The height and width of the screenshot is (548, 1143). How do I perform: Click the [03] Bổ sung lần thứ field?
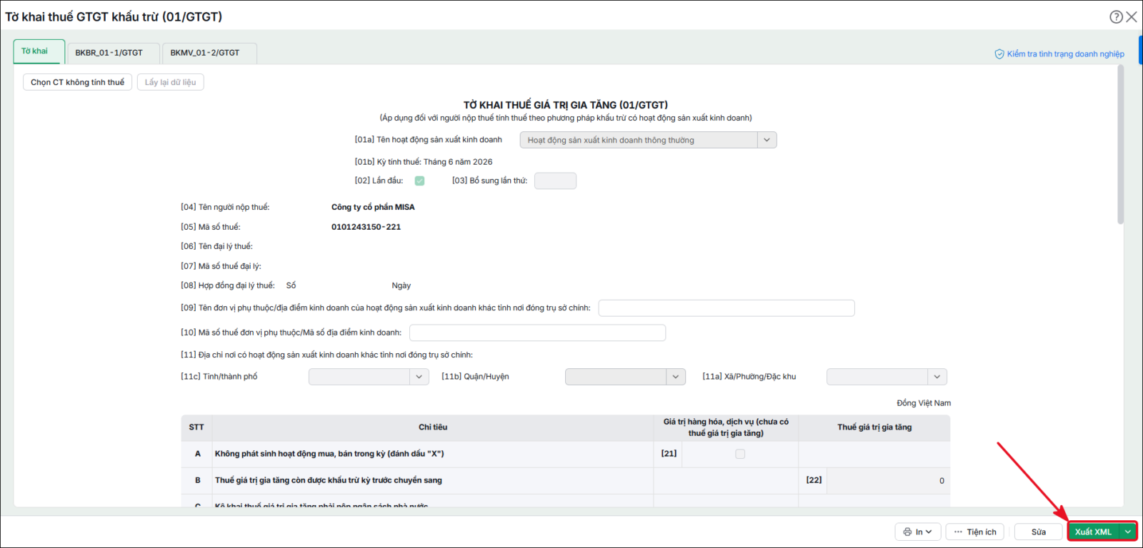555,181
